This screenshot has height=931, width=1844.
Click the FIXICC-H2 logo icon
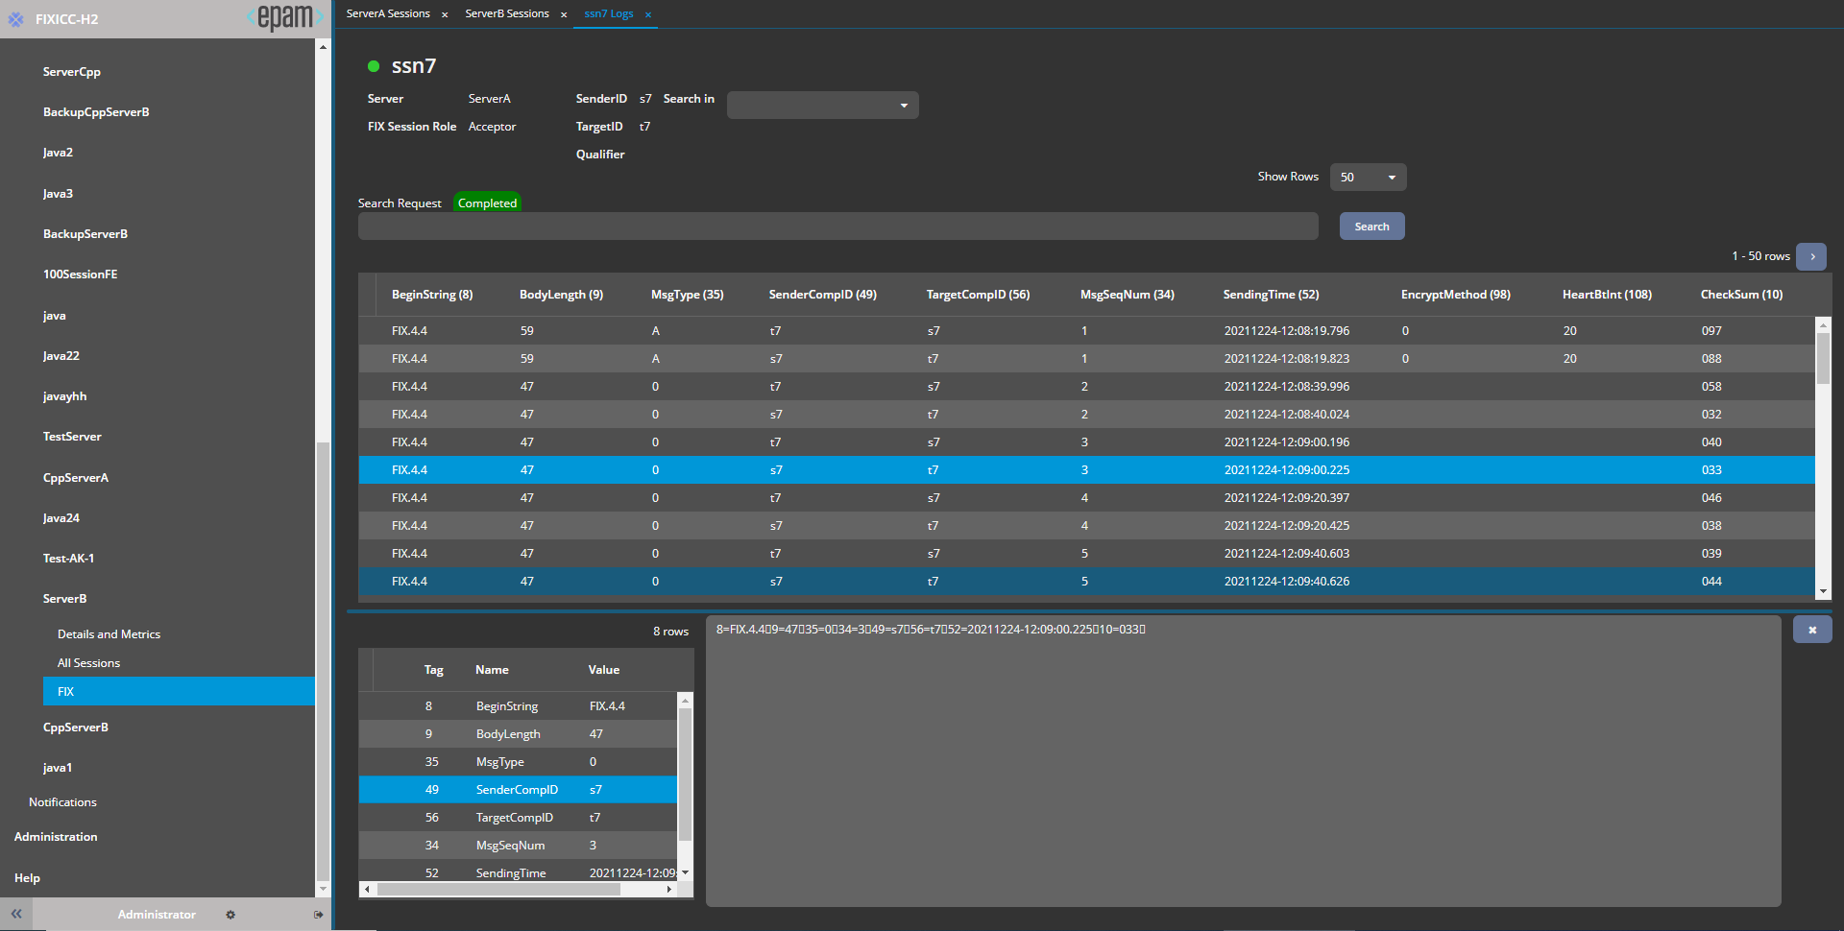pyautogui.click(x=16, y=19)
